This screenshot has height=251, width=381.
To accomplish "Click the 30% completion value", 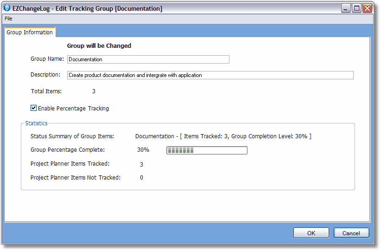I will click(143, 150).
